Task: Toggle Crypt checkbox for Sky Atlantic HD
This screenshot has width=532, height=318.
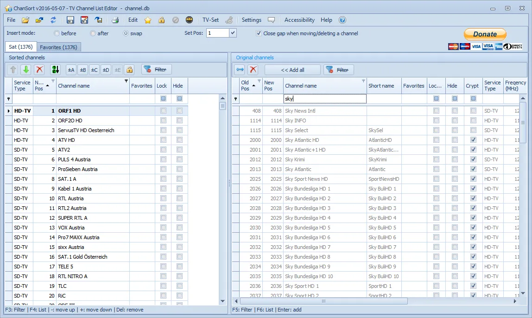Action: pyautogui.click(x=473, y=140)
